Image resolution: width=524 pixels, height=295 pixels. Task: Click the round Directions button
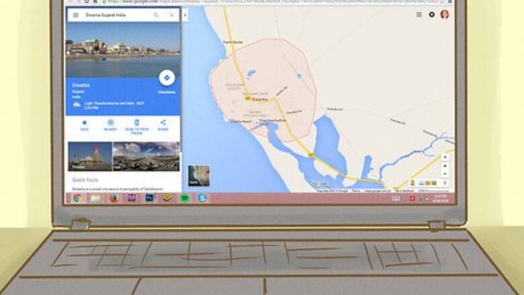pos(167,78)
